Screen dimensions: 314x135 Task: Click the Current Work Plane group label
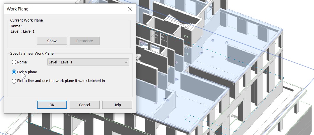click(27, 20)
